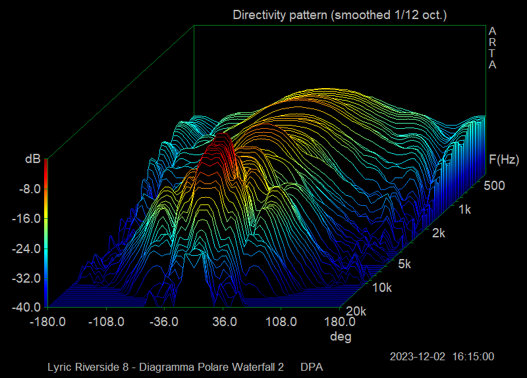
Task: Click the -40.0 dB axis value
Action: [x=26, y=307]
